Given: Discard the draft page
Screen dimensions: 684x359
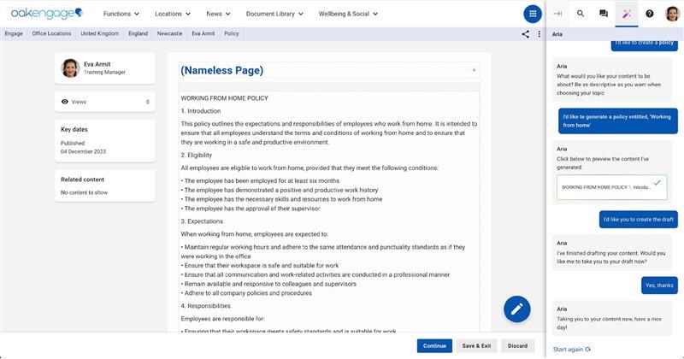Looking at the screenshot, I should pyautogui.click(x=517, y=346).
